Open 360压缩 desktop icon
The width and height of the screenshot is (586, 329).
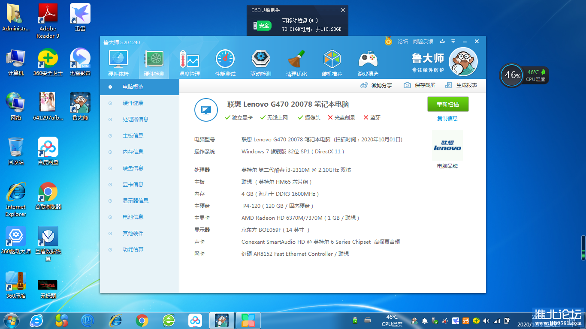(16, 285)
